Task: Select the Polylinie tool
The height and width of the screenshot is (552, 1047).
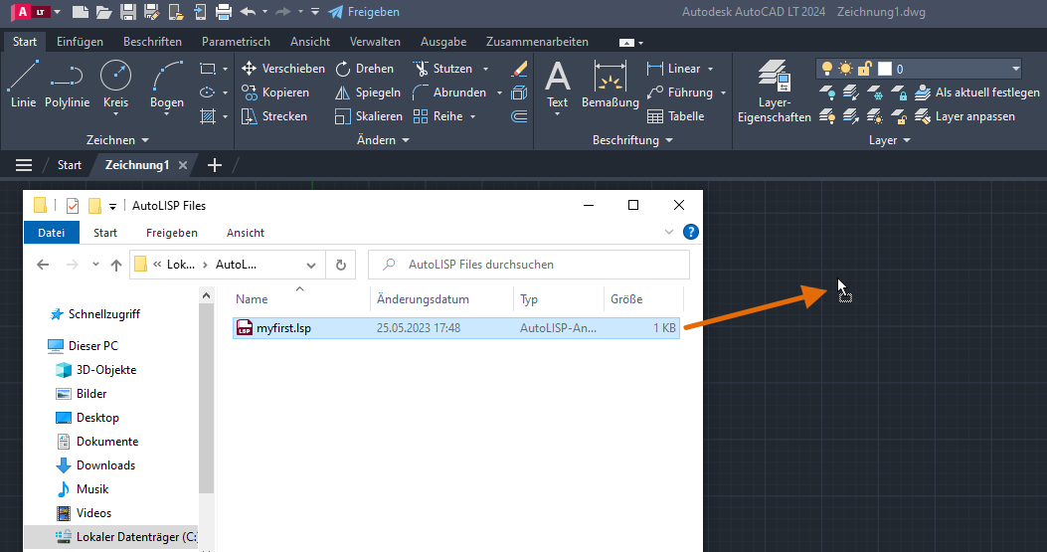Action: pyautogui.click(x=67, y=85)
